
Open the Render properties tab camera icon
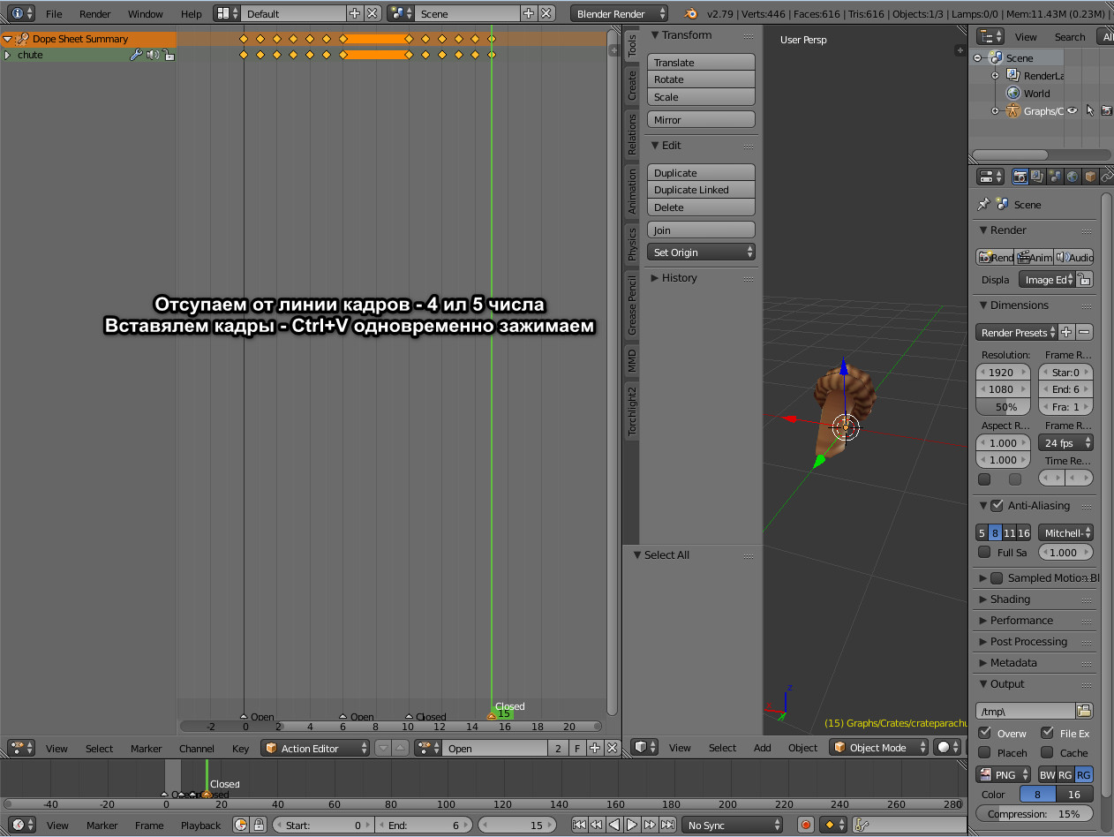1020,177
